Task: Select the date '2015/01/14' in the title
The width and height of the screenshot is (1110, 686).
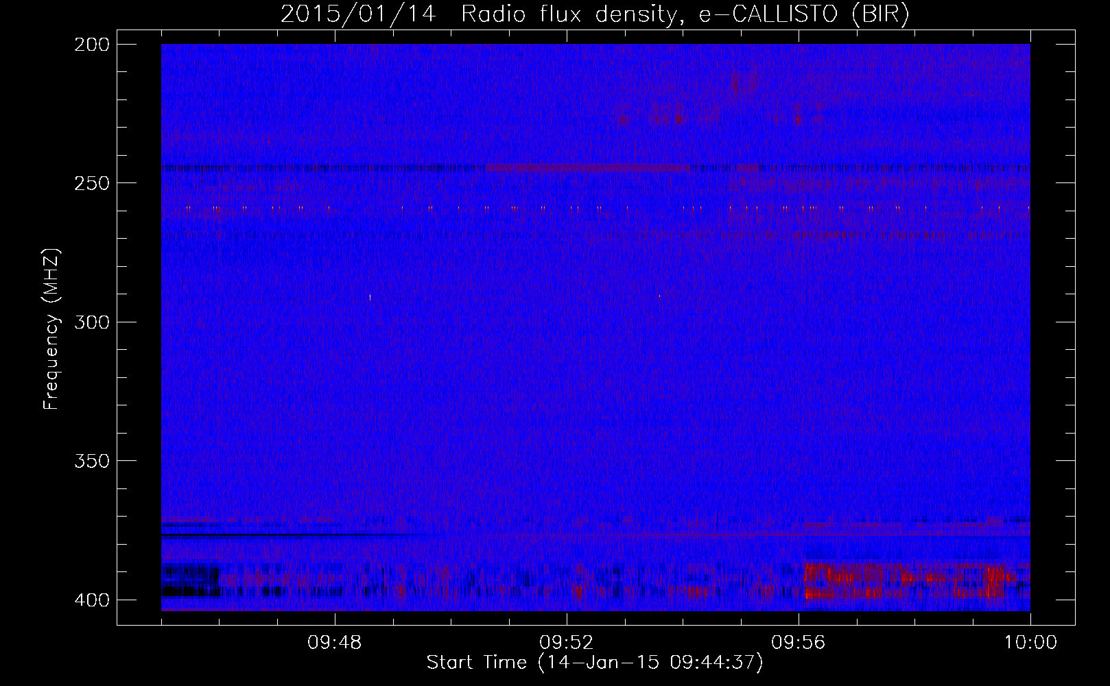Action: coord(358,14)
